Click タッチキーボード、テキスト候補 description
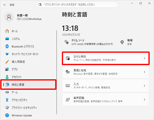The image size is (154, 120). coord(92,88)
